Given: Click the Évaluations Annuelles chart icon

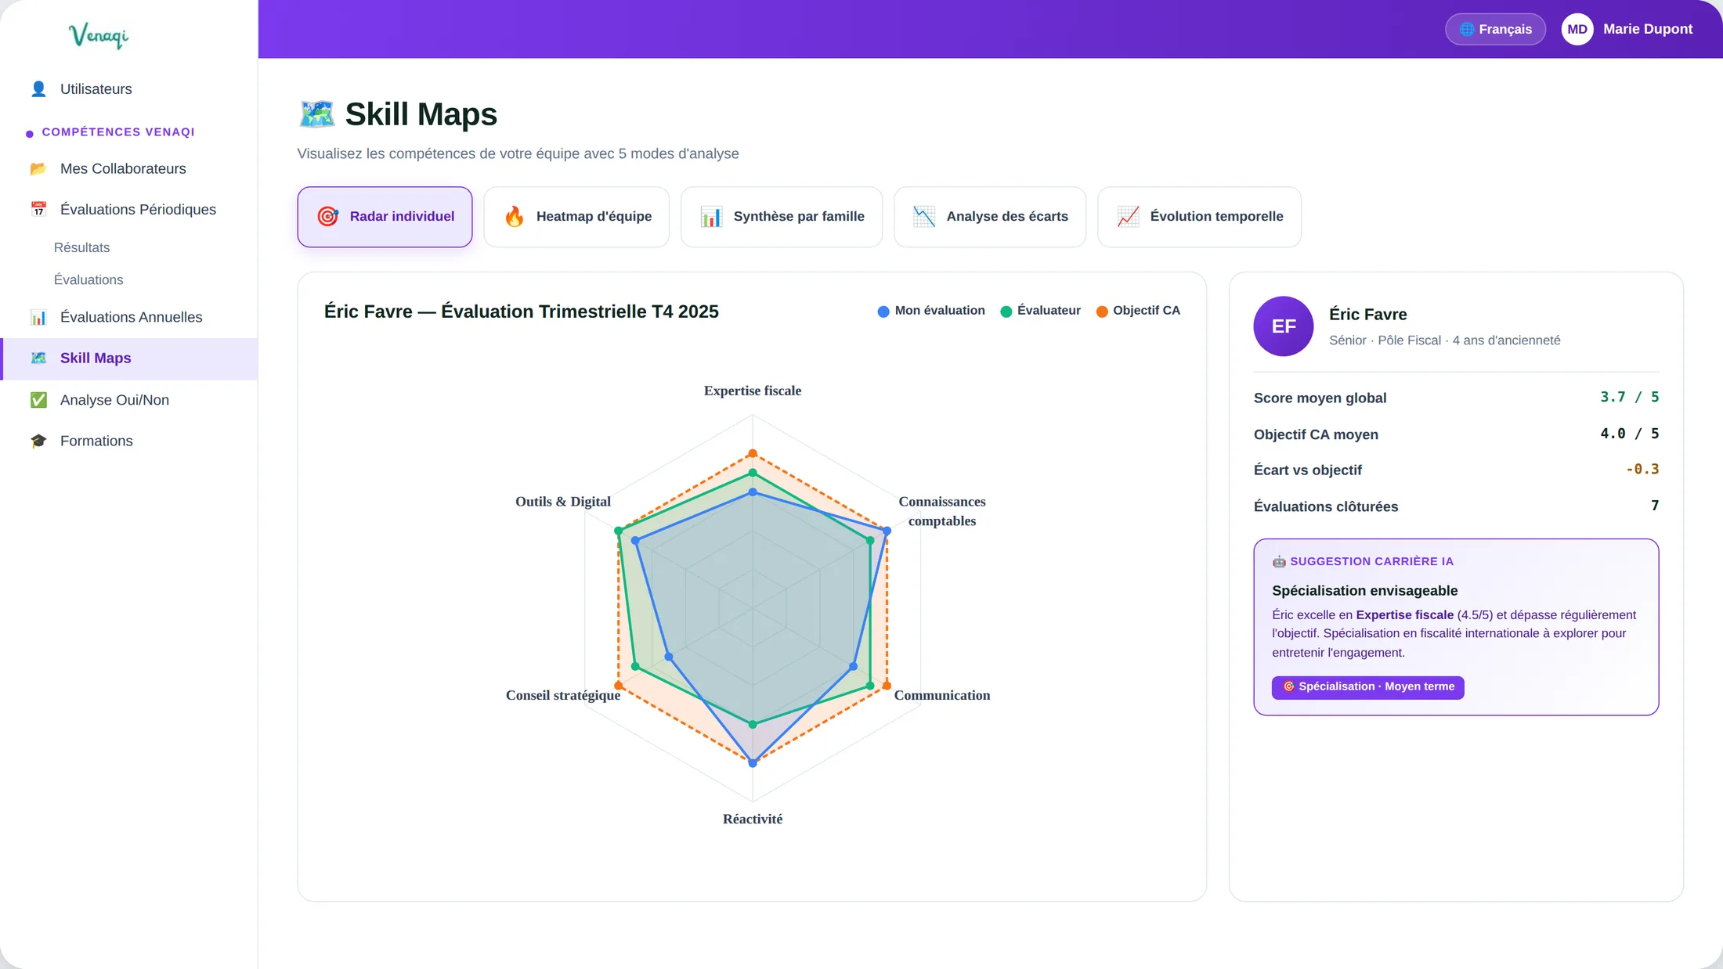Looking at the screenshot, I should 38,317.
